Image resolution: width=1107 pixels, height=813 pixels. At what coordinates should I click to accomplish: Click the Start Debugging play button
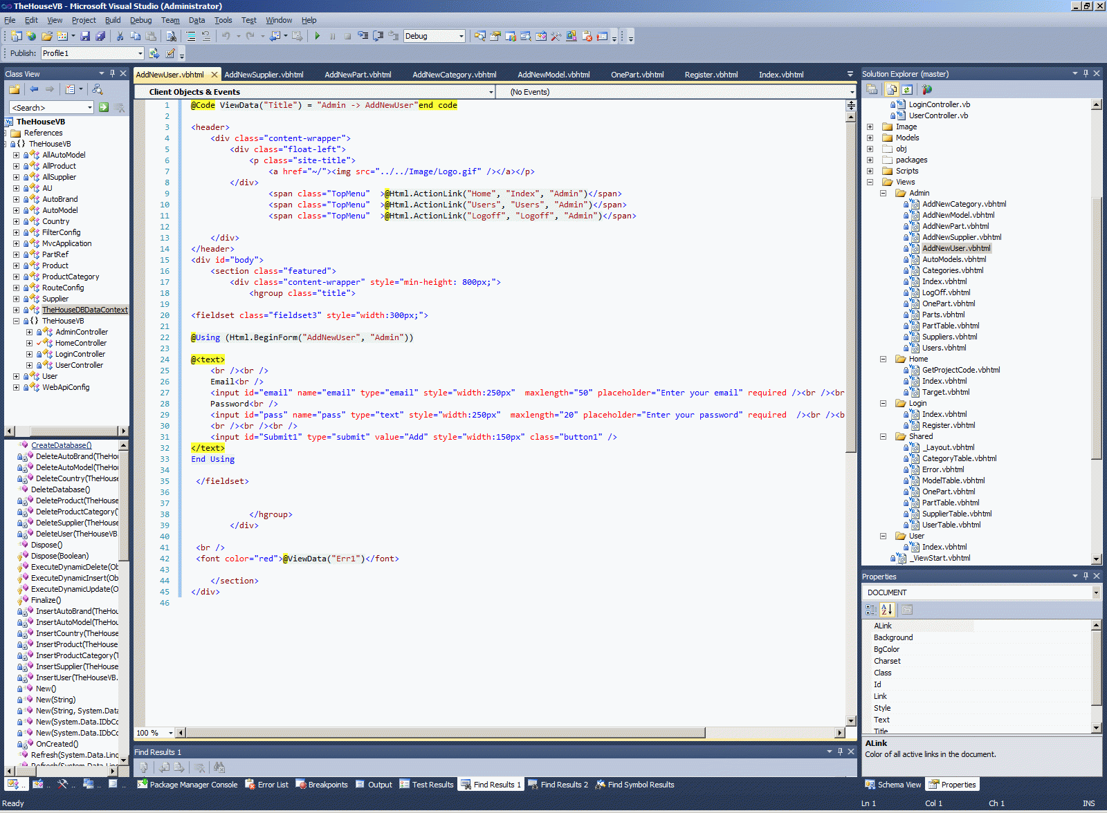tap(317, 36)
